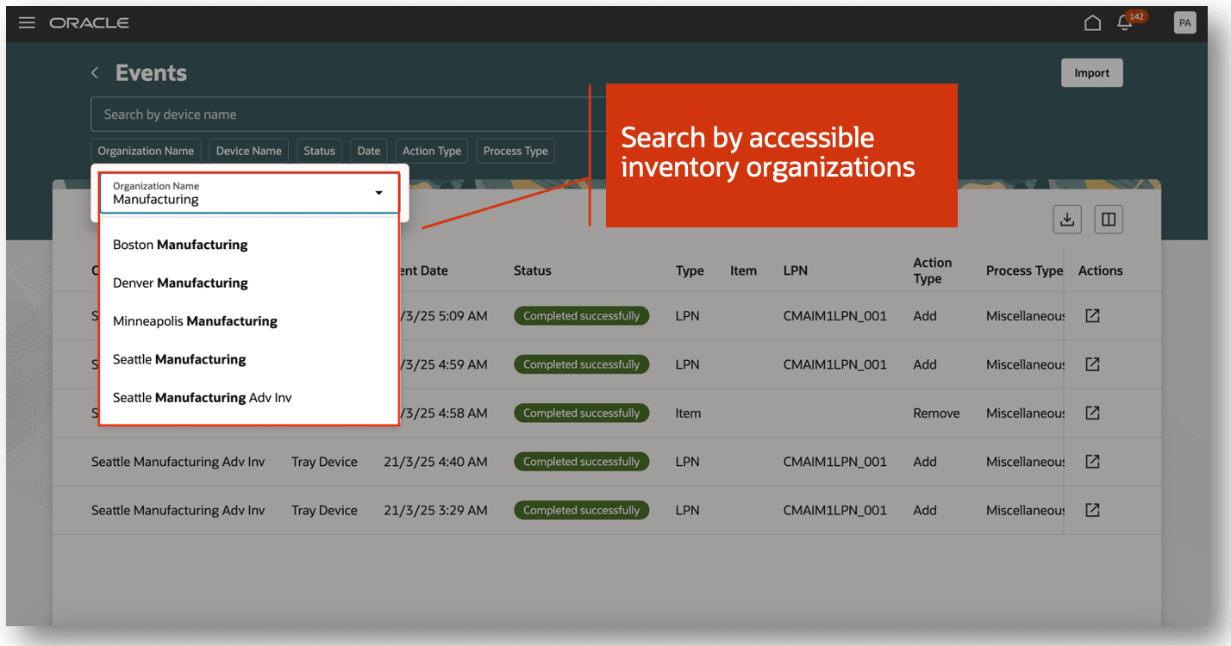Viewport: 1231px width, 646px height.
Task: Click the Completed successfully badge at 4:58 AM
Action: pyautogui.click(x=581, y=413)
